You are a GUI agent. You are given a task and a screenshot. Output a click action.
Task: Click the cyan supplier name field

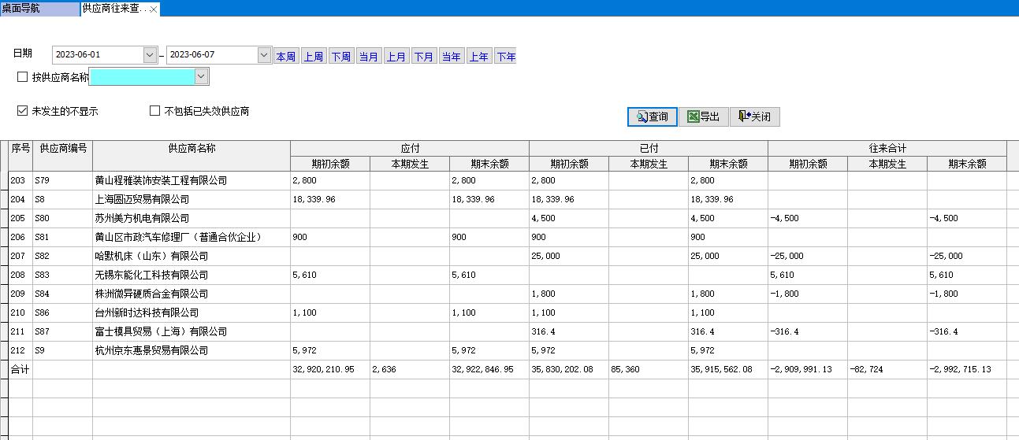tap(143, 76)
